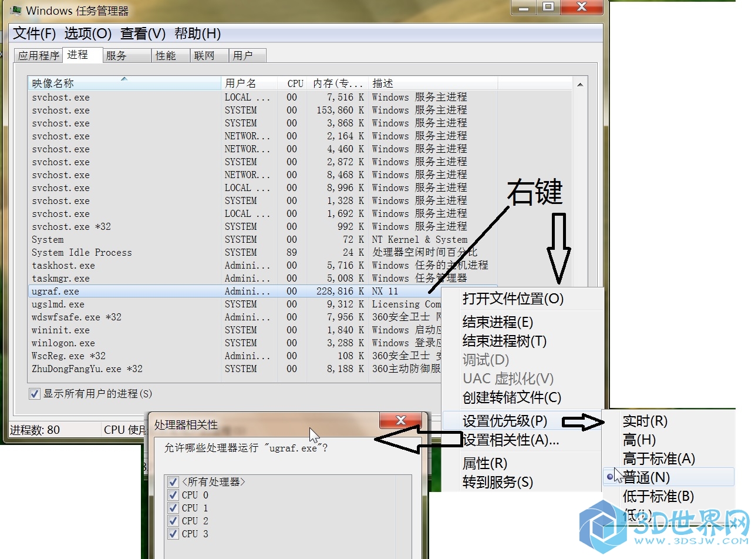The image size is (755, 559).
Task: Choose 结束进程树(T) in context menu
Action: 523,341
